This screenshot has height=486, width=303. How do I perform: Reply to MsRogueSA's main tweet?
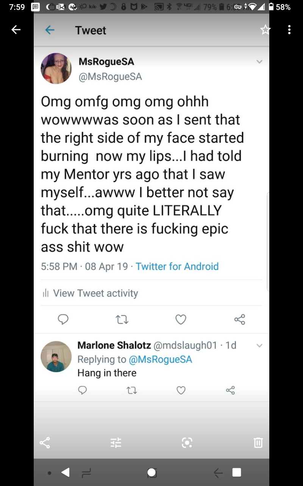point(63,319)
